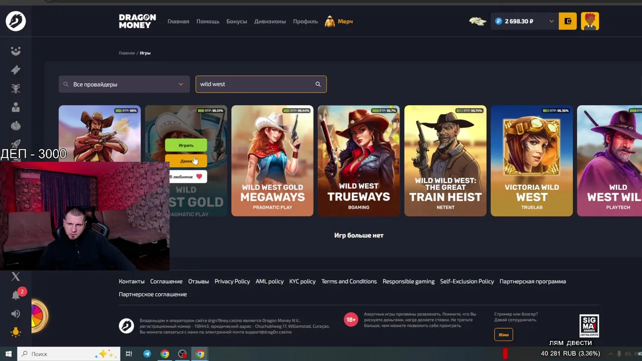Open the 'Дивизионы' menu item

click(x=270, y=22)
